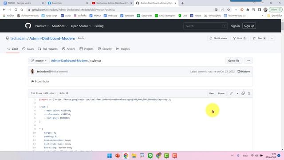The image size is (284, 160).
Task: Open File Explorer from taskbar
Action: pyautogui.click(x=134, y=156)
